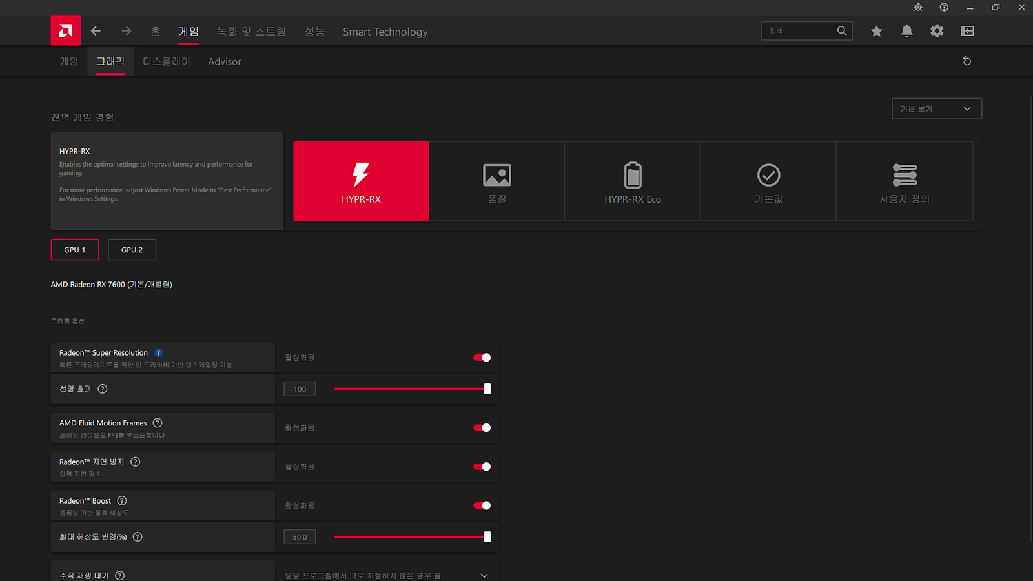Click the reset arrow icon
The width and height of the screenshot is (1033, 581).
(967, 61)
